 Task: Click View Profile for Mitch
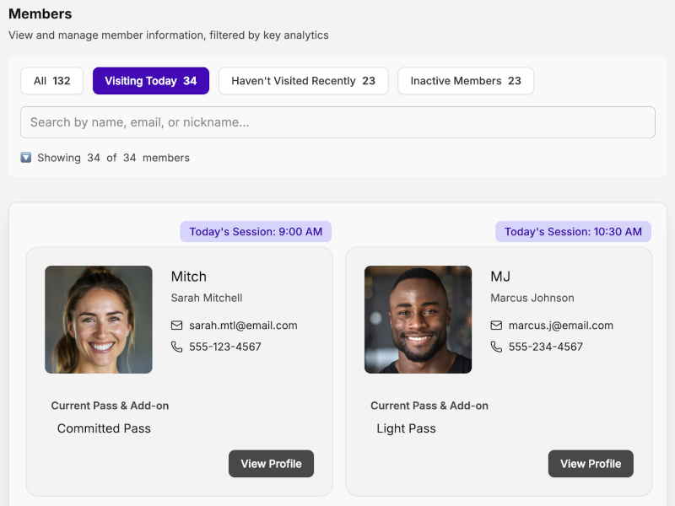click(271, 463)
